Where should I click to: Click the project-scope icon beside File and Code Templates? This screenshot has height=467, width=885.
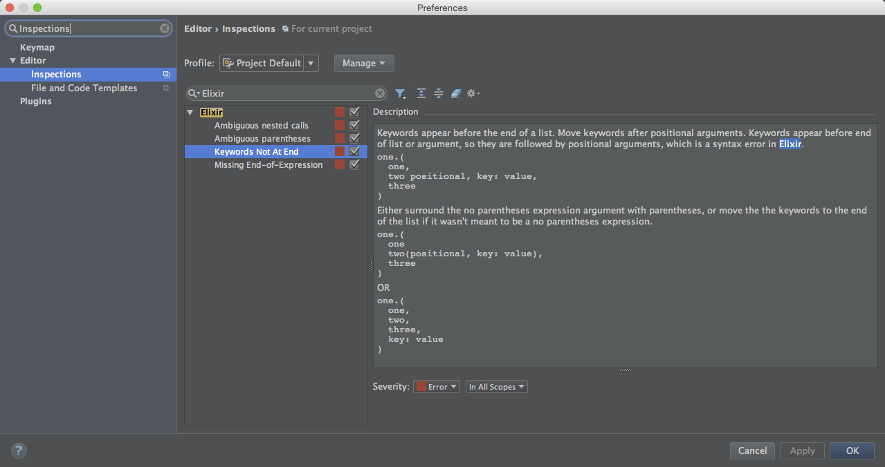[166, 88]
